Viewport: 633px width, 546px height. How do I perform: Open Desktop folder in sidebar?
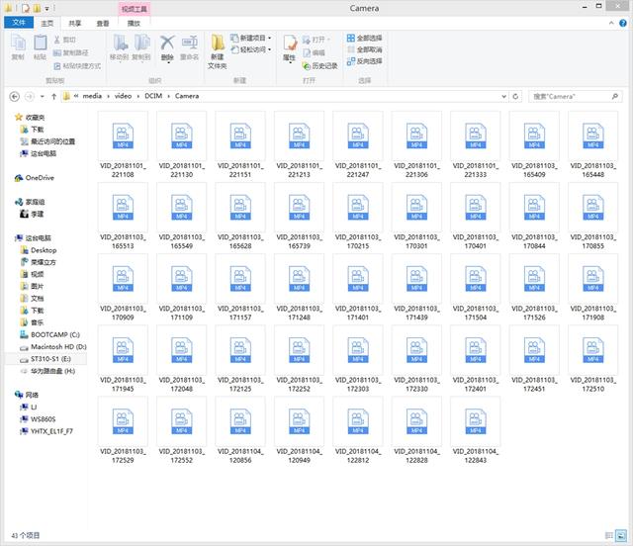[x=39, y=250]
